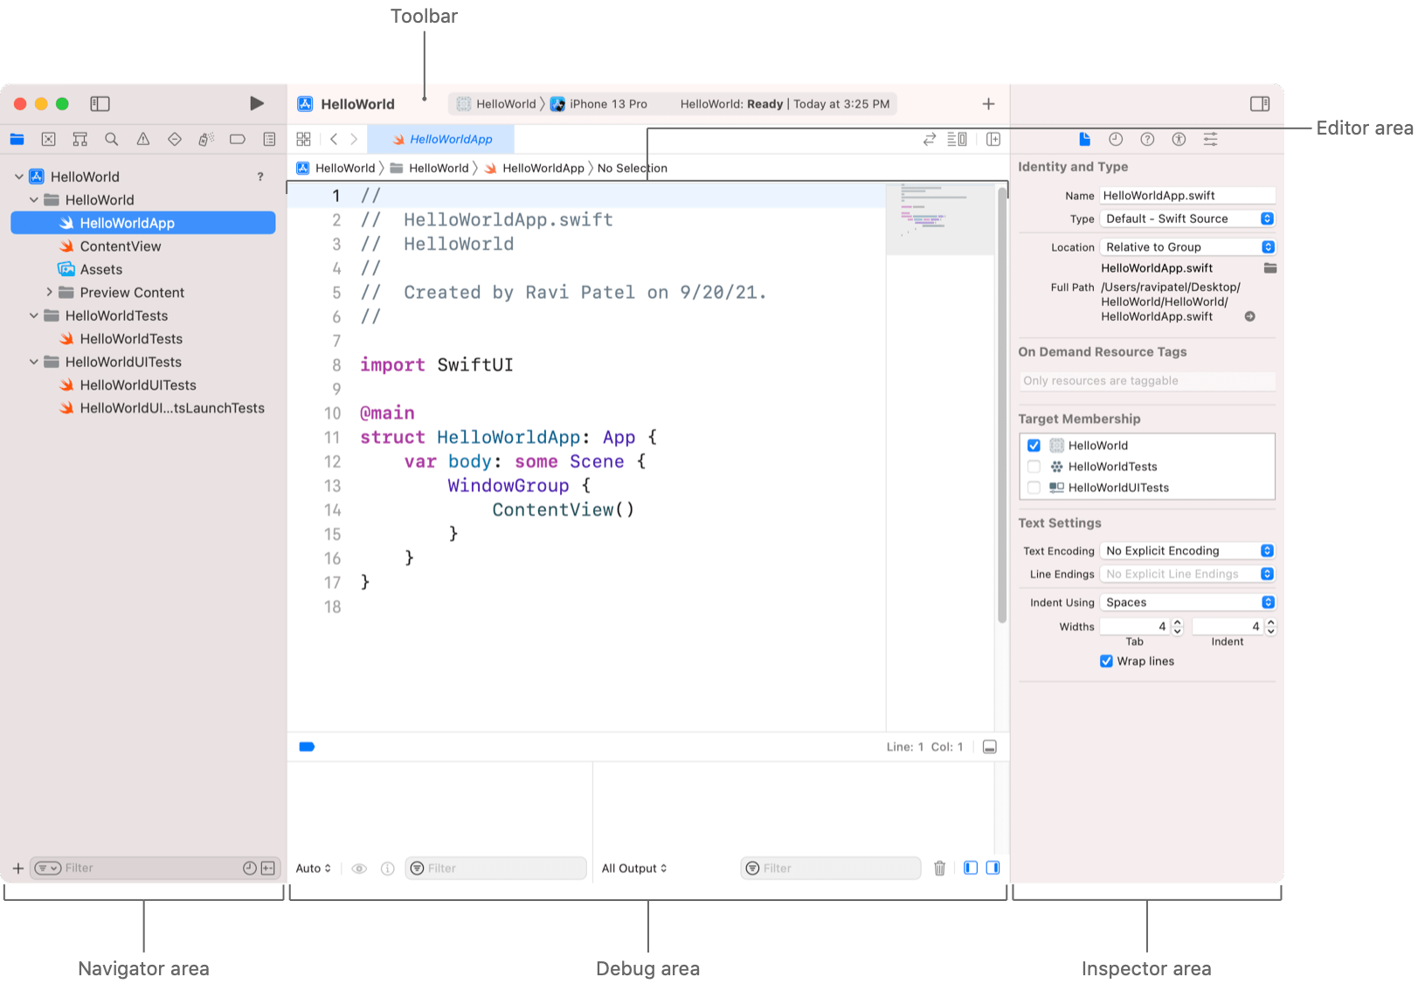Click the Library plus button in toolbar

[988, 103]
